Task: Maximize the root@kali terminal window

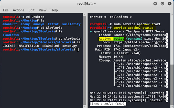Action: click(x=162, y=4)
